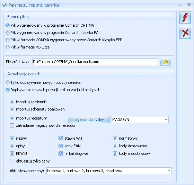Enable zakładanie magazynów dla receptur
The width and height of the screenshot is (194, 185).
(x=12, y=126)
